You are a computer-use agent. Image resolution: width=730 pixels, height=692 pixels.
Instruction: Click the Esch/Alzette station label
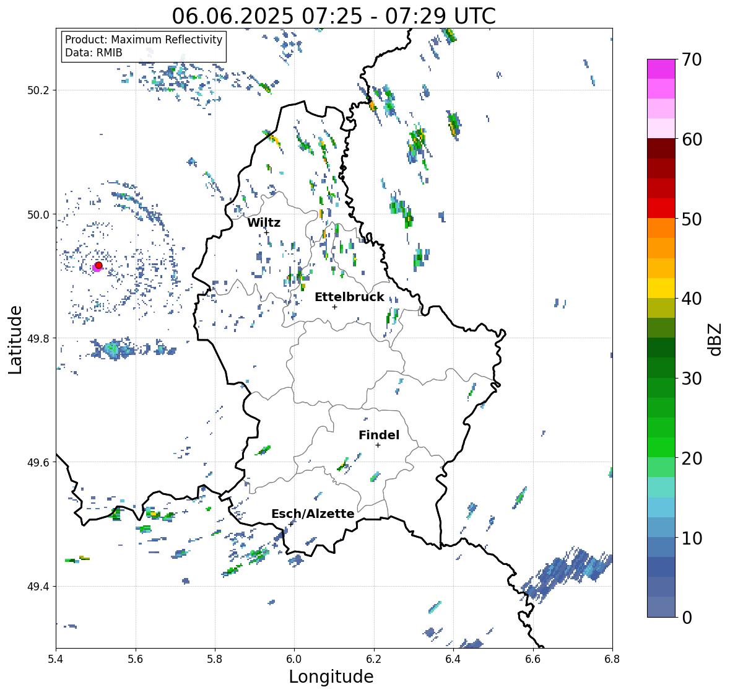click(x=313, y=514)
